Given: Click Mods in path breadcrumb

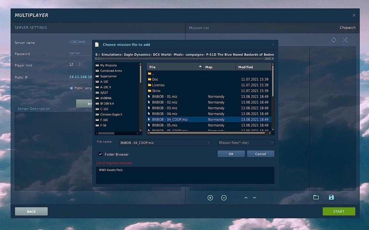Looking at the screenshot, I should (x=178, y=54).
